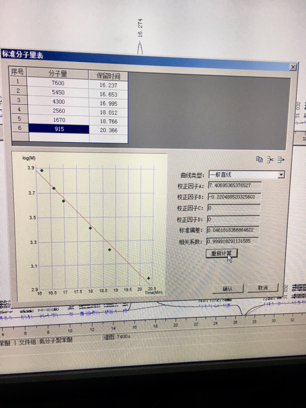
Task: Open the 曲线类型 curve type dropdown
Action: coord(281,175)
